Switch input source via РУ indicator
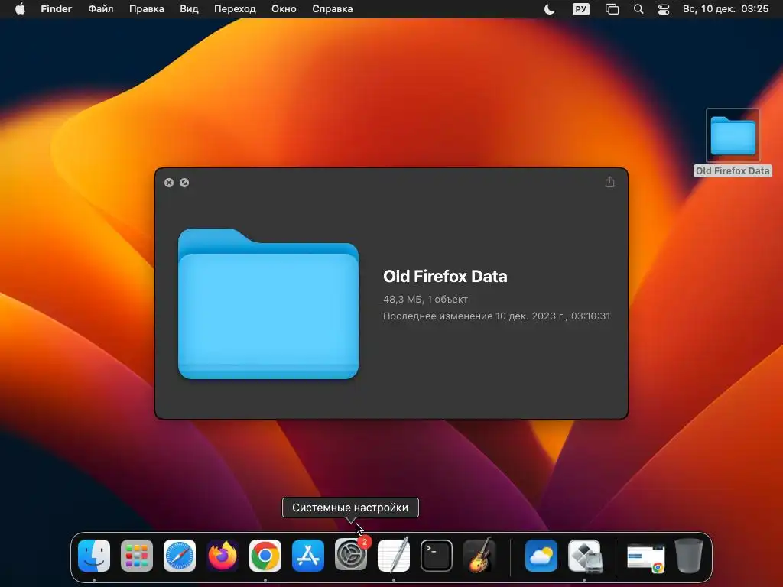Image resolution: width=783 pixels, height=587 pixels. [x=581, y=9]
